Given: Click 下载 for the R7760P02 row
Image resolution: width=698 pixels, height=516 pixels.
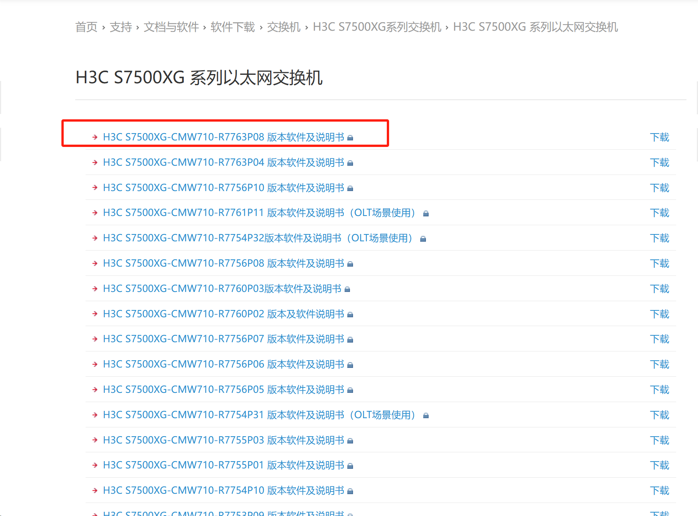Looking at the screenshot, I should [660, 314].
